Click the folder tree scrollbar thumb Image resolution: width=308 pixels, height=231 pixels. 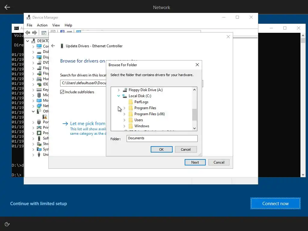click(194, 115)
